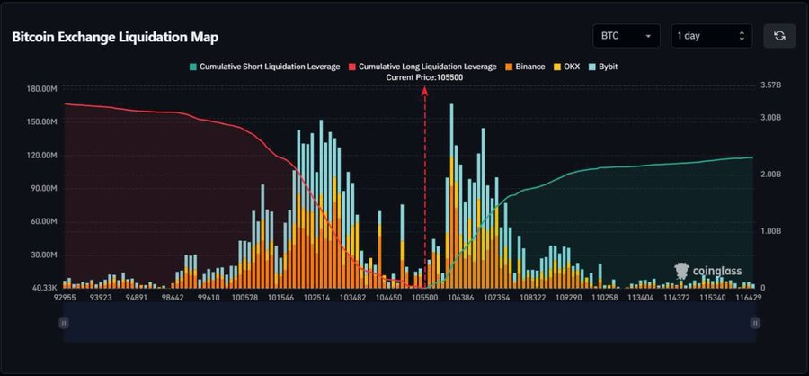Toggle the Bybit legend series
Screen dimensions: 809x376
tap(602, 67)
